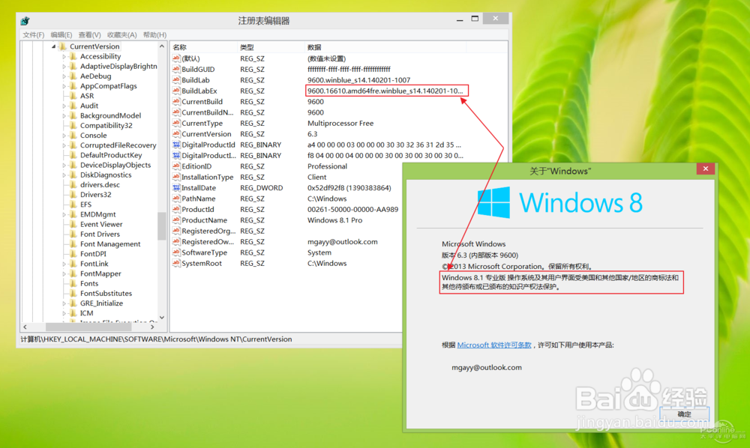Click the CurrentBuild string value icon

pyautogui.click(x=176, y=102)
